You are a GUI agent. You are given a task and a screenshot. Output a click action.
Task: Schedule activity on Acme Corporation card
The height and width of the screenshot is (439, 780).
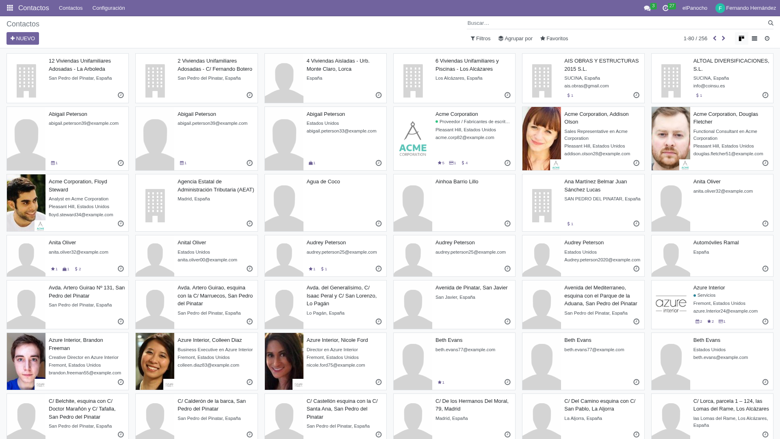click(x=507, y=163)
